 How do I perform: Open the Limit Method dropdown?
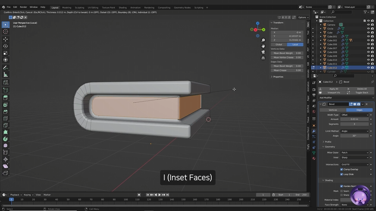354,131
